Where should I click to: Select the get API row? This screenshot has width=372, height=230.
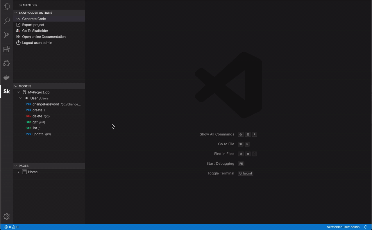pyautogui.click(x=49, y=122)
